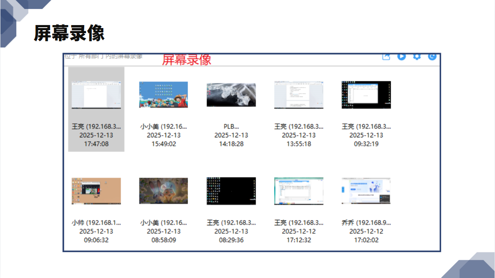This screenshot has height=278, width=495.
Task: Click the timestamp text 08:29:36
Action: pos(231,240)
